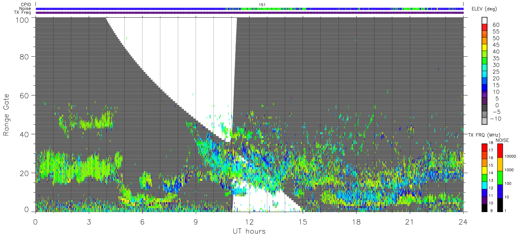521x240 pixels.
Task: Pick the red top swatch in NOISE bar
Action: (499, 151)
